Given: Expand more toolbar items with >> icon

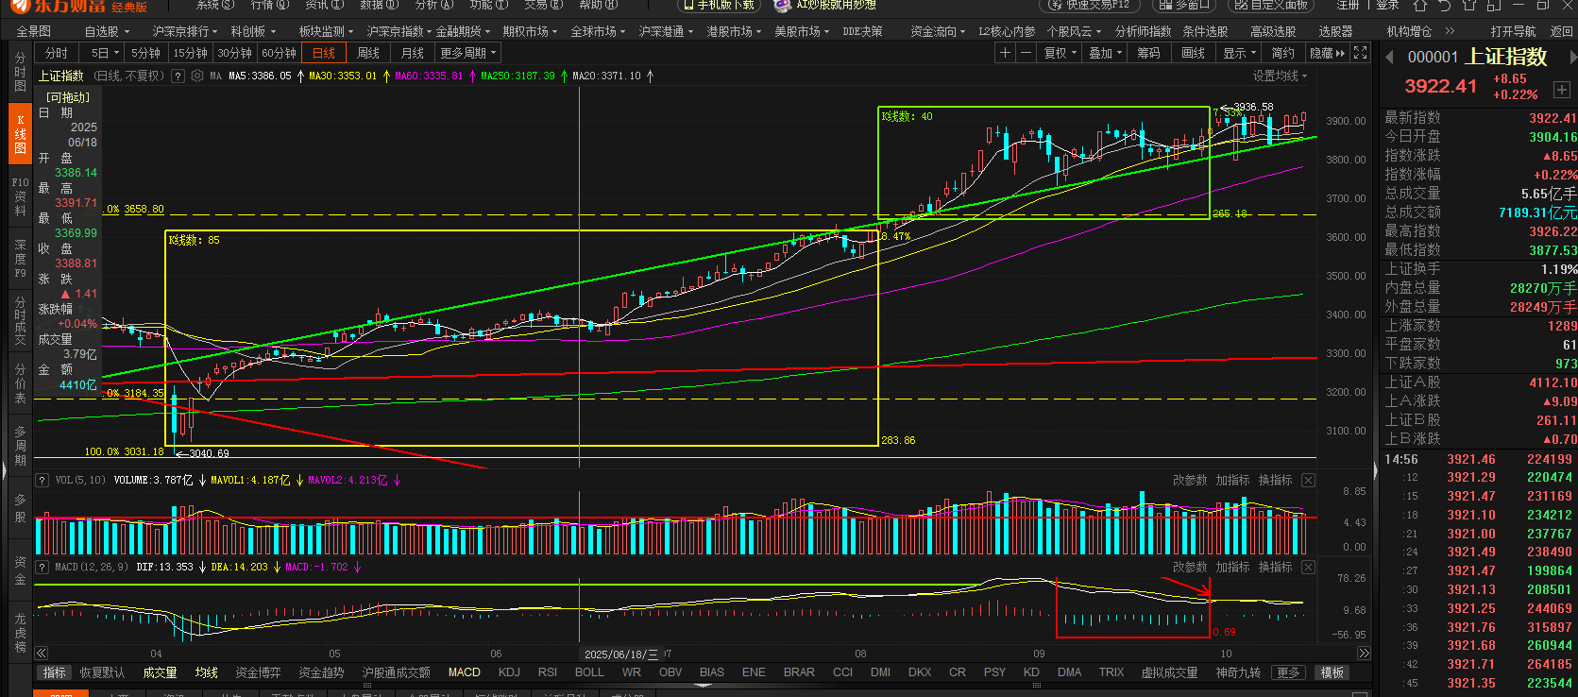Looking at the screenshot, I should pos(1450,31).
